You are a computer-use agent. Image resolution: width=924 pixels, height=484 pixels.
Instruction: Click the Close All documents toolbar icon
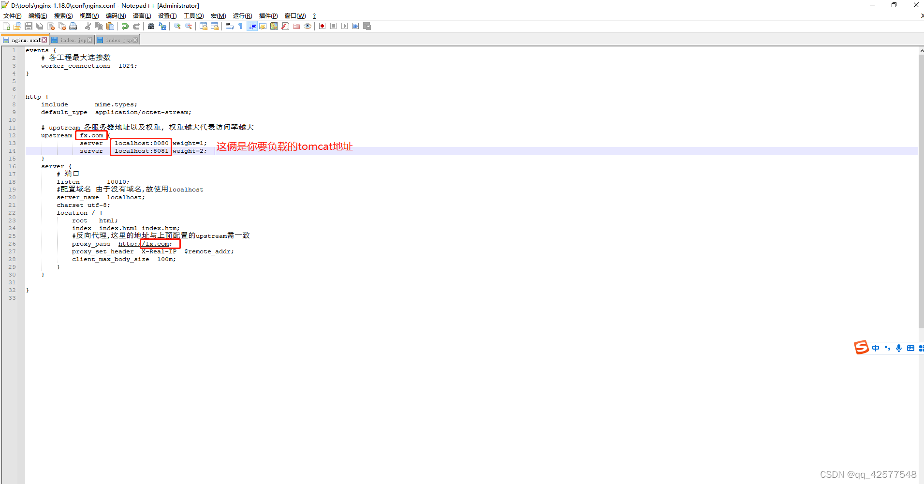pos(62,26)
